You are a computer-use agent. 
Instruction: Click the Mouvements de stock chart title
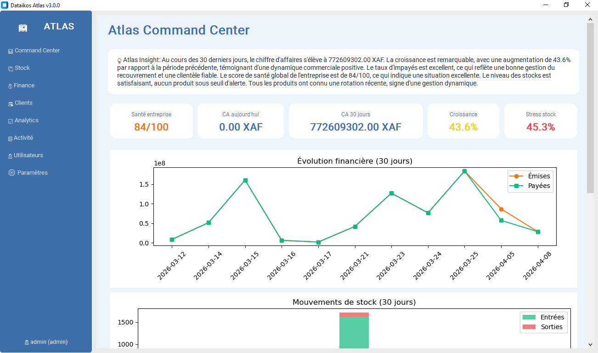coord(354,302)
